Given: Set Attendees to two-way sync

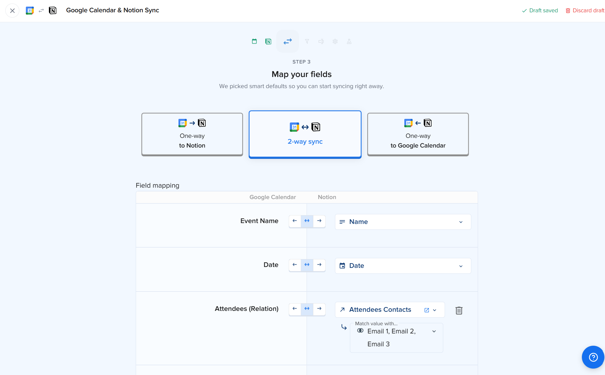Looking at the screenshot, I should pos(307,309).
